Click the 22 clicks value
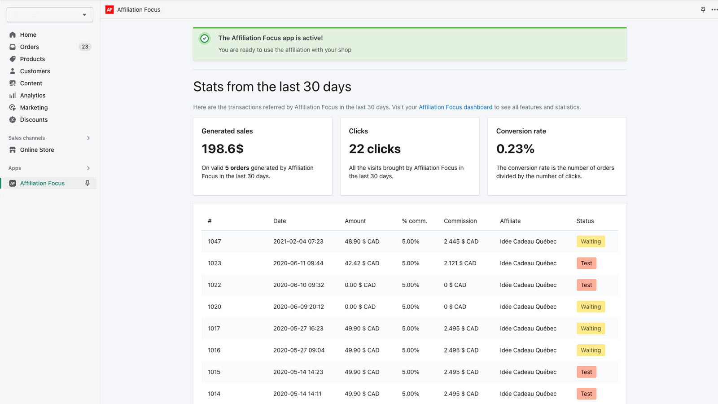This screenshot has height=404, width=718. pyautogui.click(x=375, y=149)
